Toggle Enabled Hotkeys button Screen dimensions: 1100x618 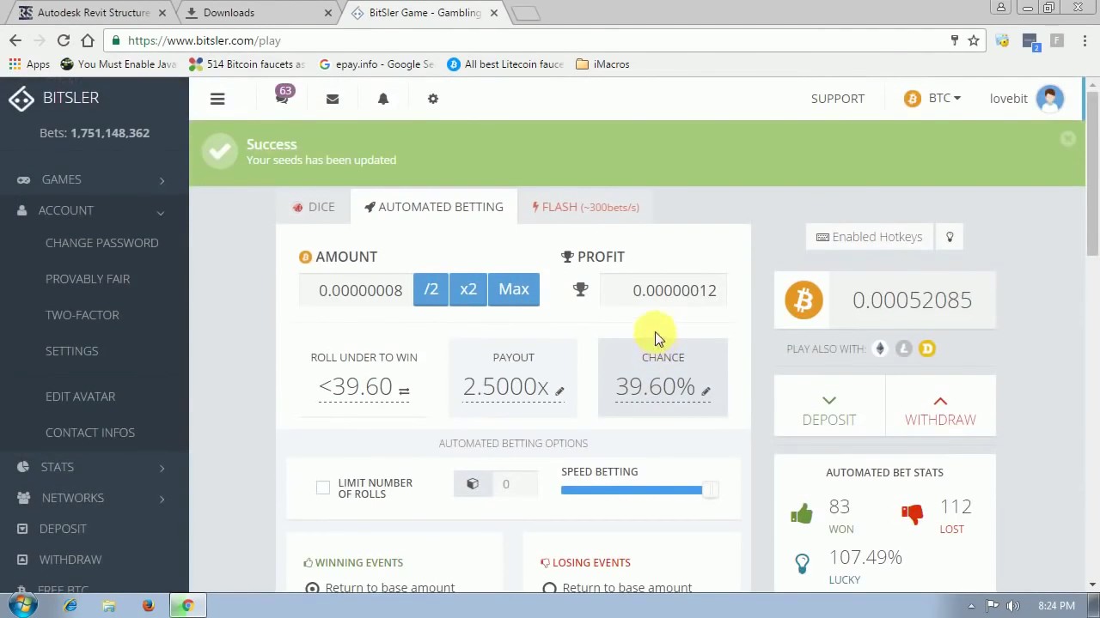pyautogui.click(x=869, y=237)
